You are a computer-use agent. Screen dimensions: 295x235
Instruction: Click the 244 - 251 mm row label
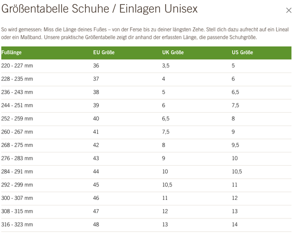pyautogui.click(x=17, y=106)
